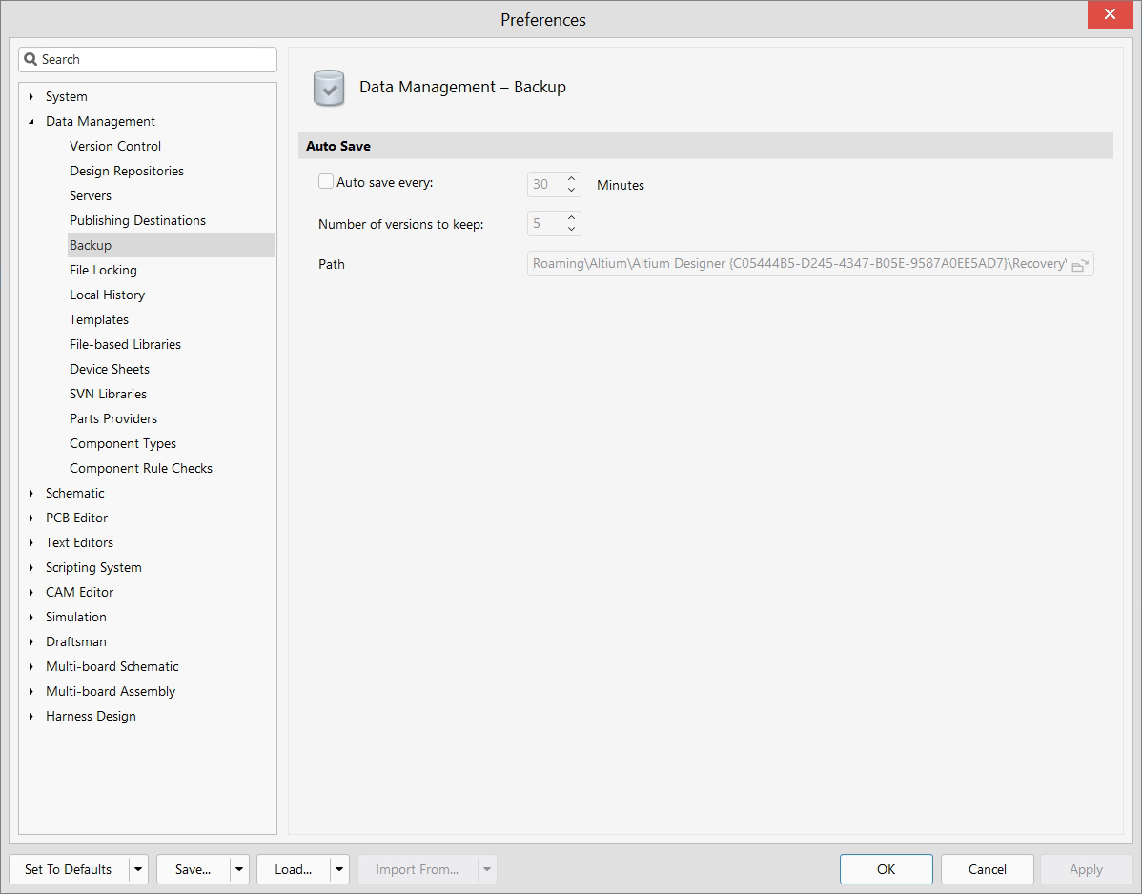Select File-based Libraries page
Image resolution: width=1142 pixels, height=894 pixels.
(x=125, y=344)
